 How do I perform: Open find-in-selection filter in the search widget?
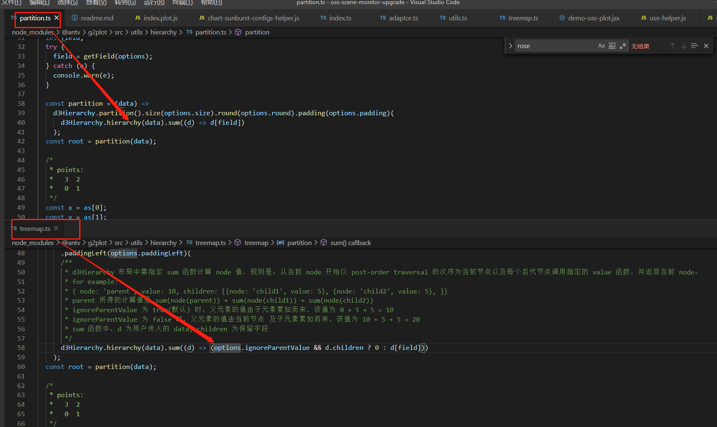coord(695,46)
